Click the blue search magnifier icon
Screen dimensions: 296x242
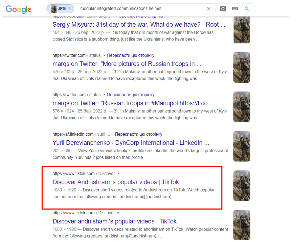[247, 9]
